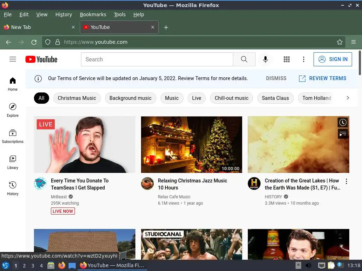The height and width of the screenshot is (271, 362).
Task: Click HISTORY channel avatar
Action: 254,183
